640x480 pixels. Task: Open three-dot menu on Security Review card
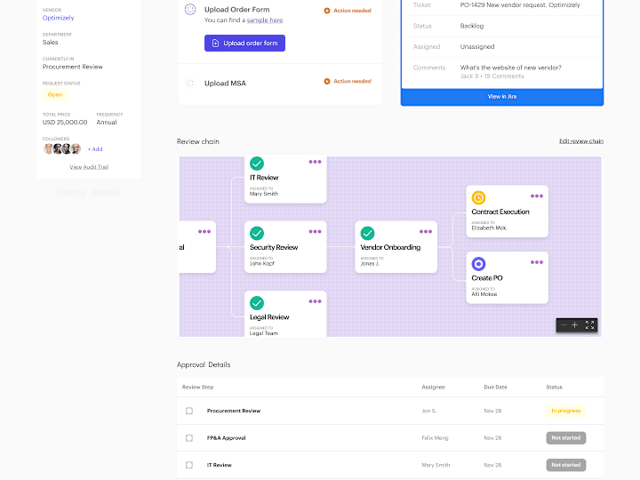click(315, 232)
